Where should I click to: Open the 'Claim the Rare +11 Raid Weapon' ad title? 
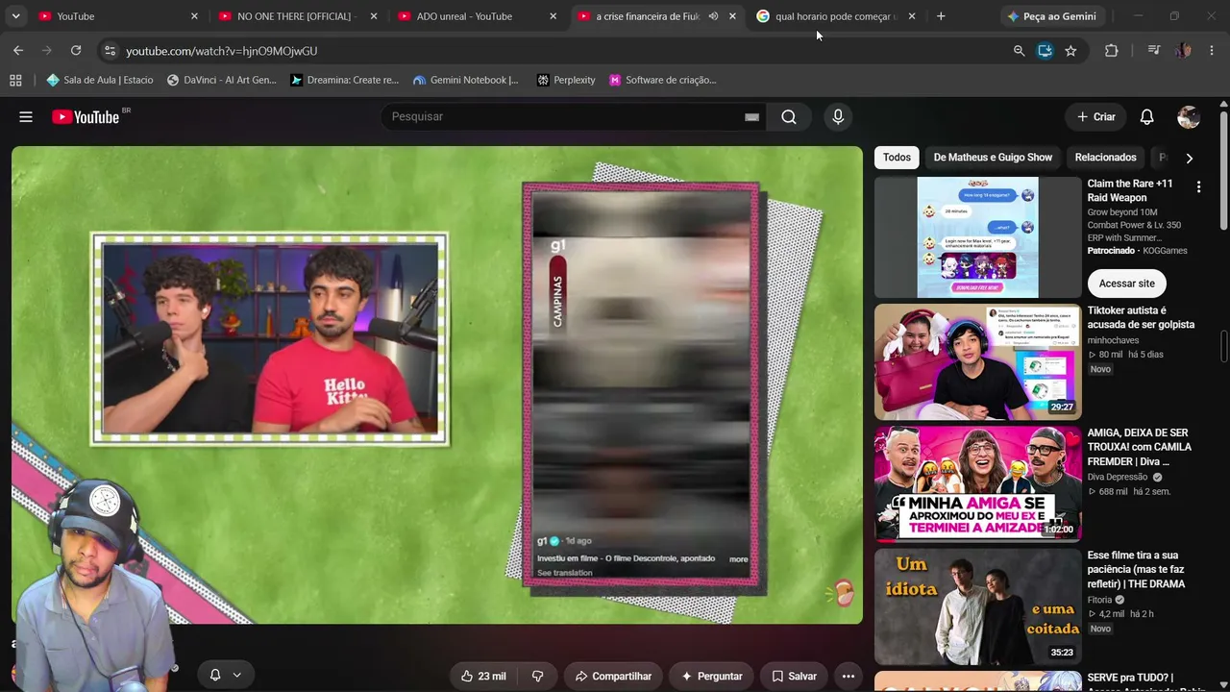[x=1130, y=190]
